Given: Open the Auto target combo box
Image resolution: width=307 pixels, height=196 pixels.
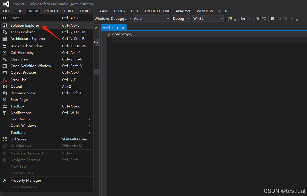Looking at the screenshot, I should click(151, 19).
